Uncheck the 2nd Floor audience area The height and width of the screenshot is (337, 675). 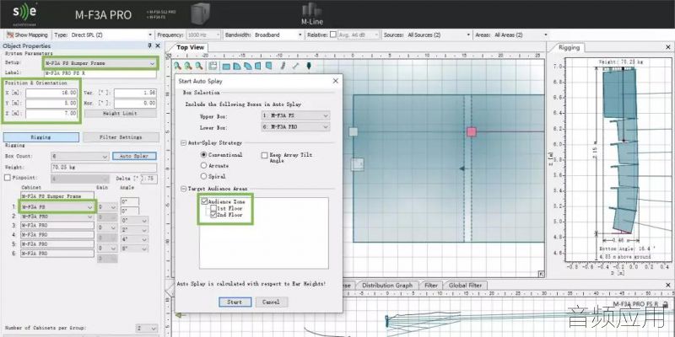(213, 215)
